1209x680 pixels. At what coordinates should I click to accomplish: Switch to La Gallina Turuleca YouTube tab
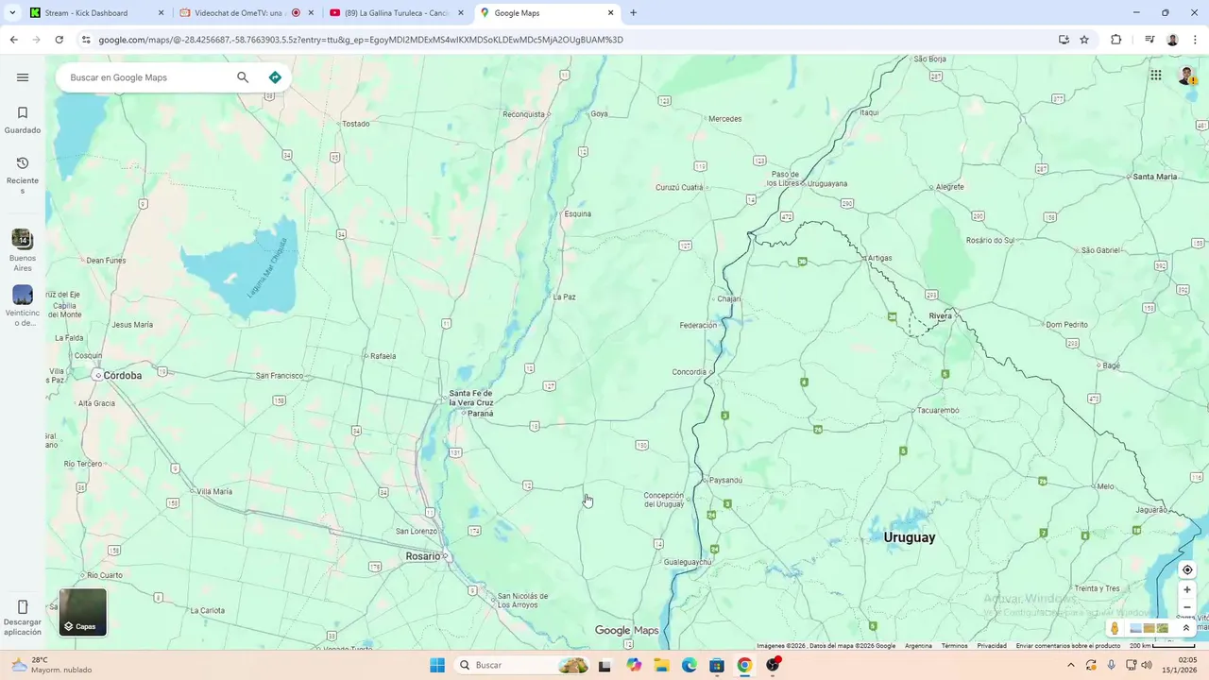398,13
